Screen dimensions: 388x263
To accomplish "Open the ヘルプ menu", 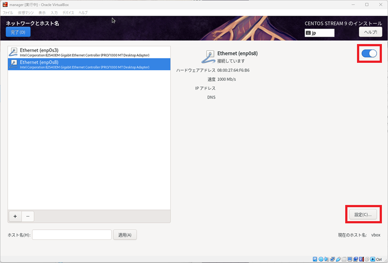I will coord(83,13).
